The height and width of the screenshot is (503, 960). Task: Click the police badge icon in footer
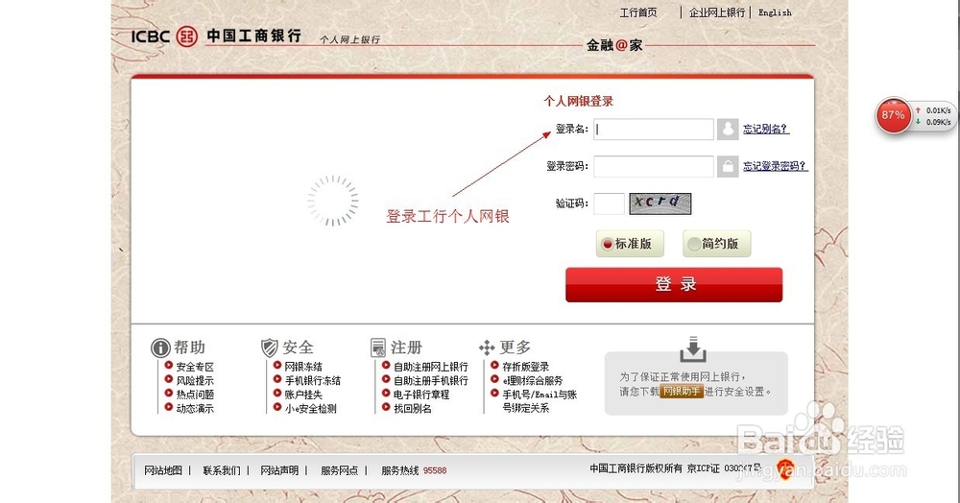point(785,469)
